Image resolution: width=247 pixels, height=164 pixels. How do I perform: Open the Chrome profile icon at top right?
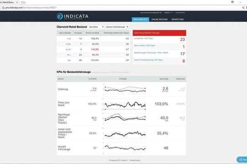232,2
